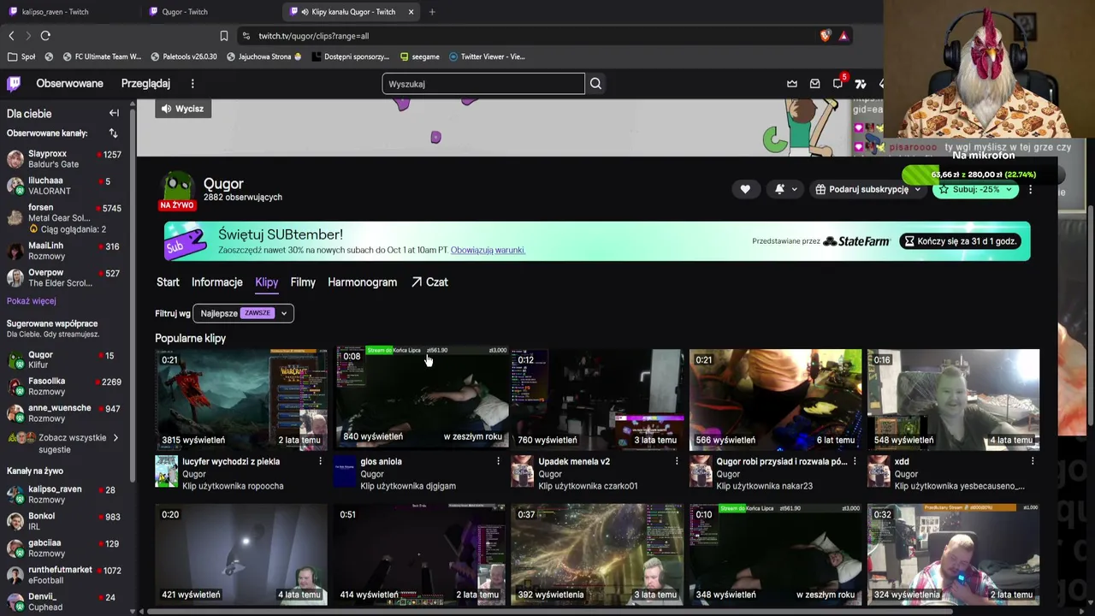Open Obowiązują warunki link

click(x=488, y=250)
